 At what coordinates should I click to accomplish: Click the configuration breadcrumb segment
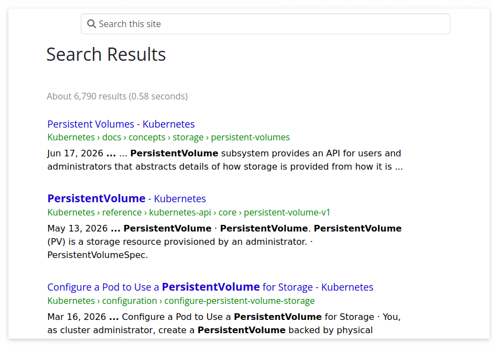(x=129, y=301)
